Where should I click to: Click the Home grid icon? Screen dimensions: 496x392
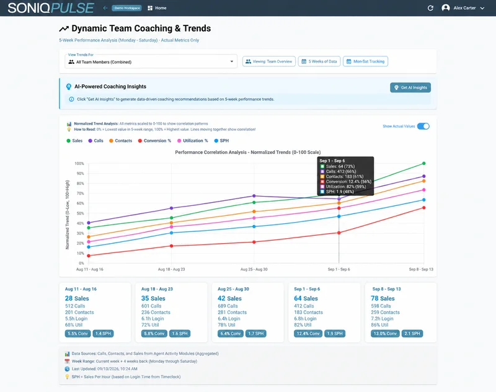click(150, 8)
